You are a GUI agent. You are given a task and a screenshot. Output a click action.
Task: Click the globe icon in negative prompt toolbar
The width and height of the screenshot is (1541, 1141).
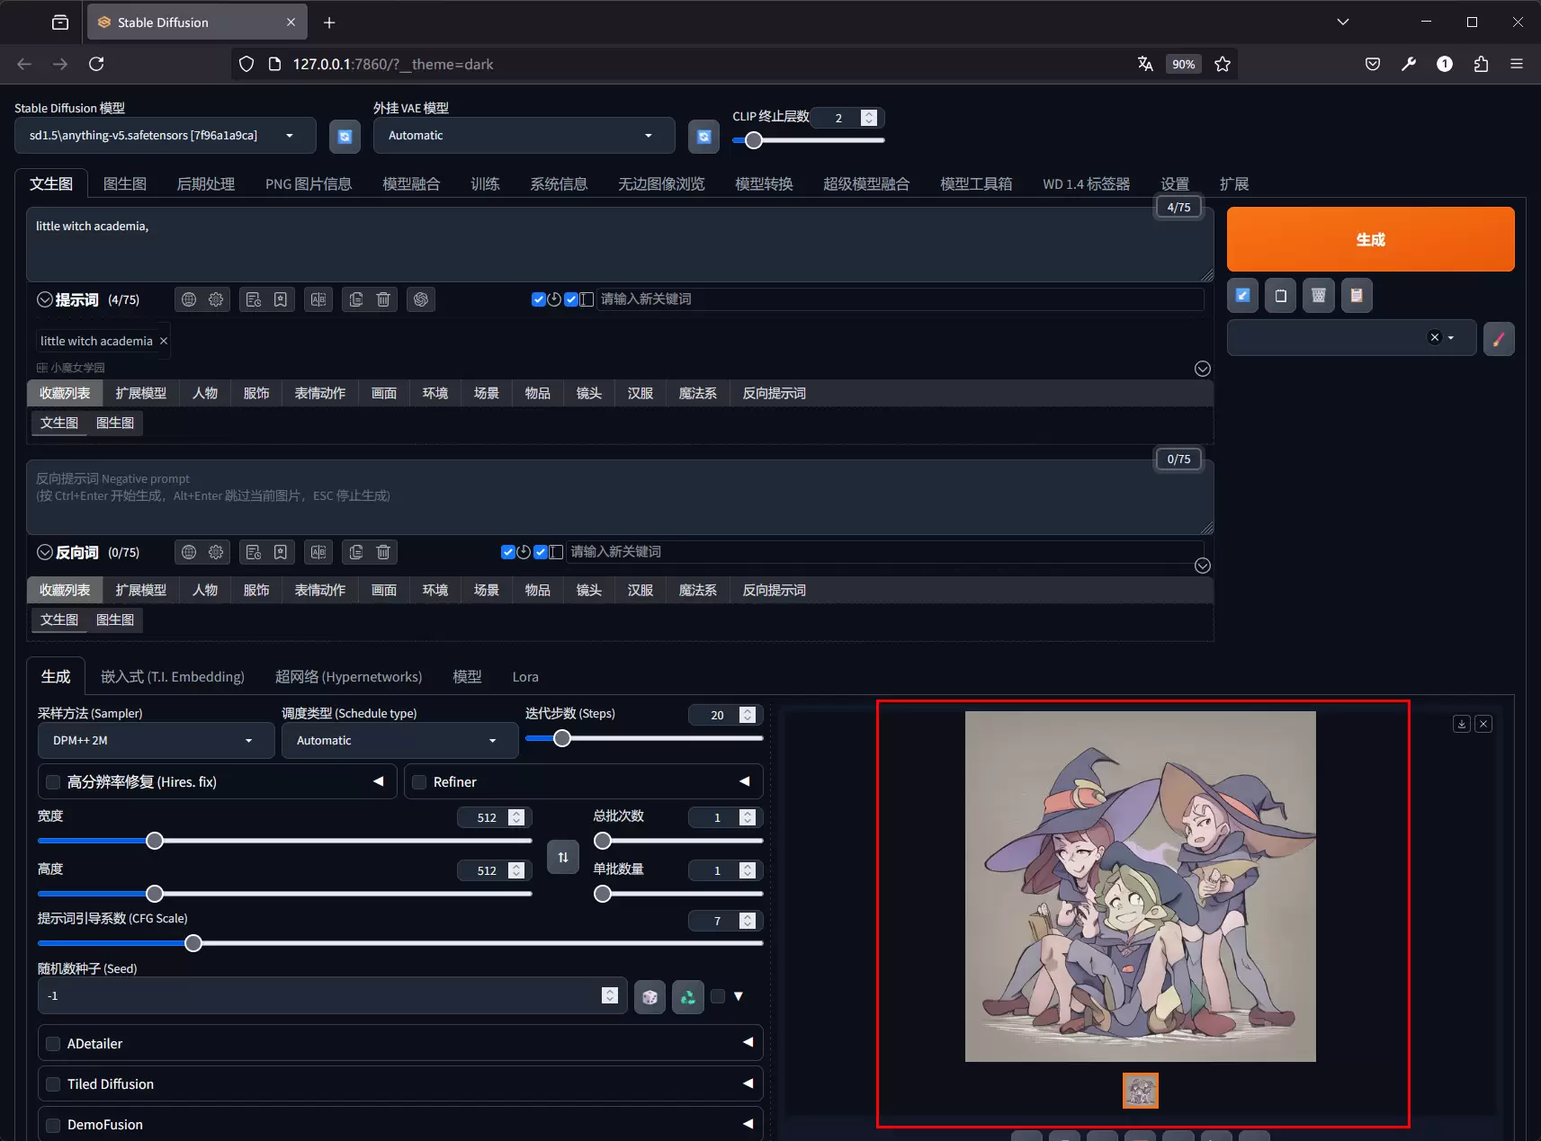point(189,552)
